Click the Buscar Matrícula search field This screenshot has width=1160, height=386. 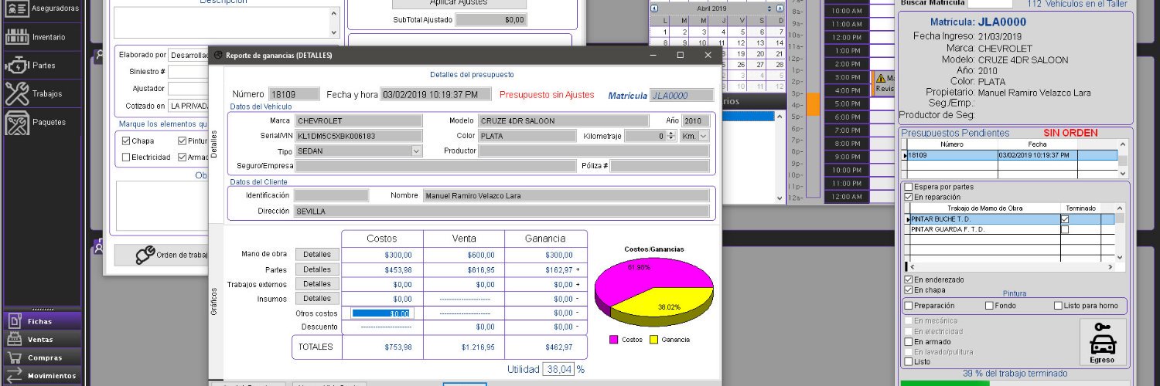tap(990, 3)
